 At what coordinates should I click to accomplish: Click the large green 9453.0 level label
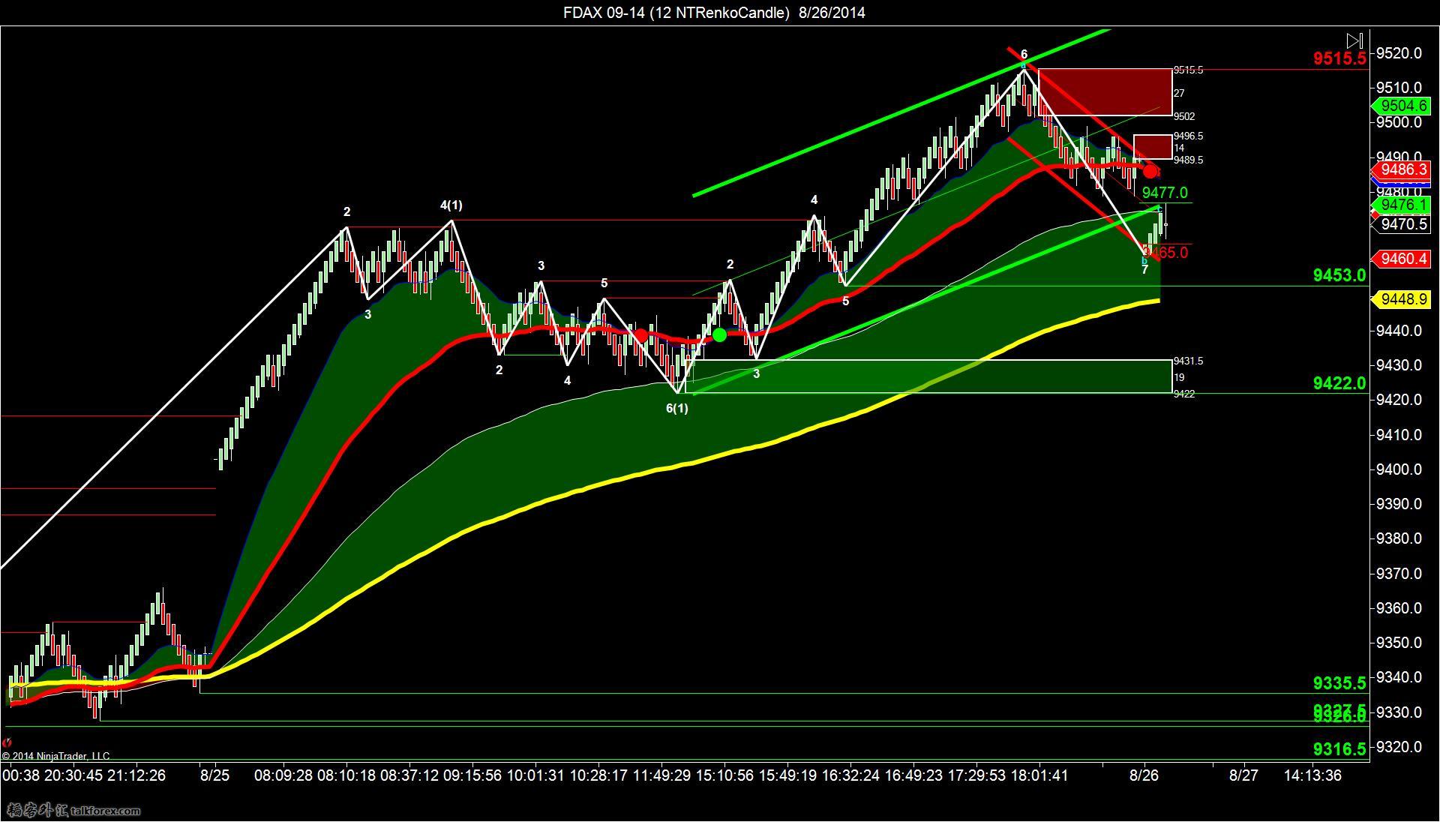(x=1339, y=275)
